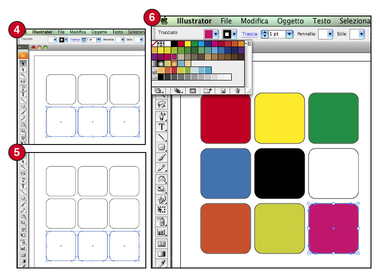This screenshot has width=380, height=279.
Task: Open the Show Swatch Kinds menu icon
Action: (x=178, y=90)
